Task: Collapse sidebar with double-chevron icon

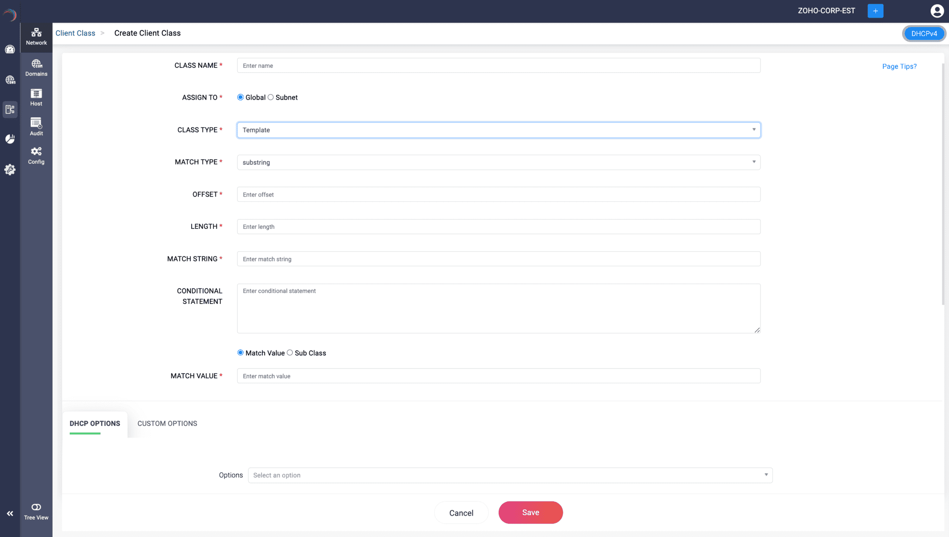Action: (x=10, y=513)
